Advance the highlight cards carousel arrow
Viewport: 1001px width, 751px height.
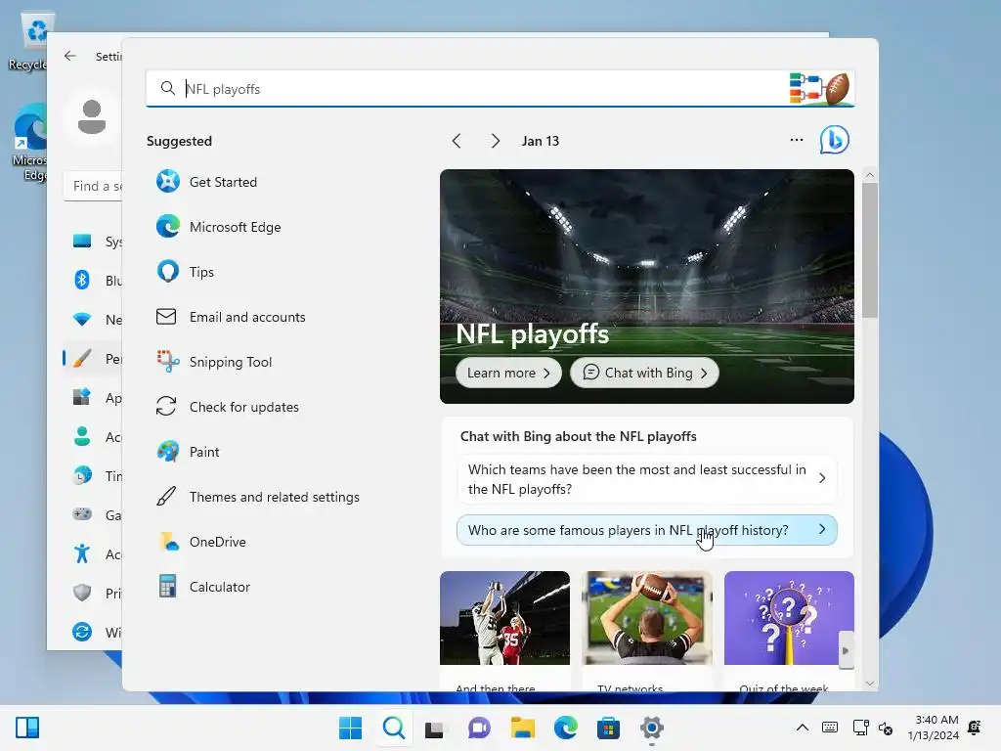(846, 650)
